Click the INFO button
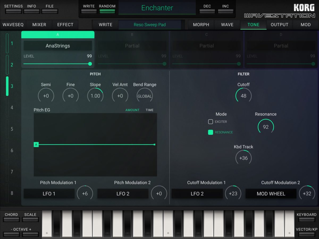Image resolution: width=319 pixels, height=239 pixels. [x=32, y=11]
